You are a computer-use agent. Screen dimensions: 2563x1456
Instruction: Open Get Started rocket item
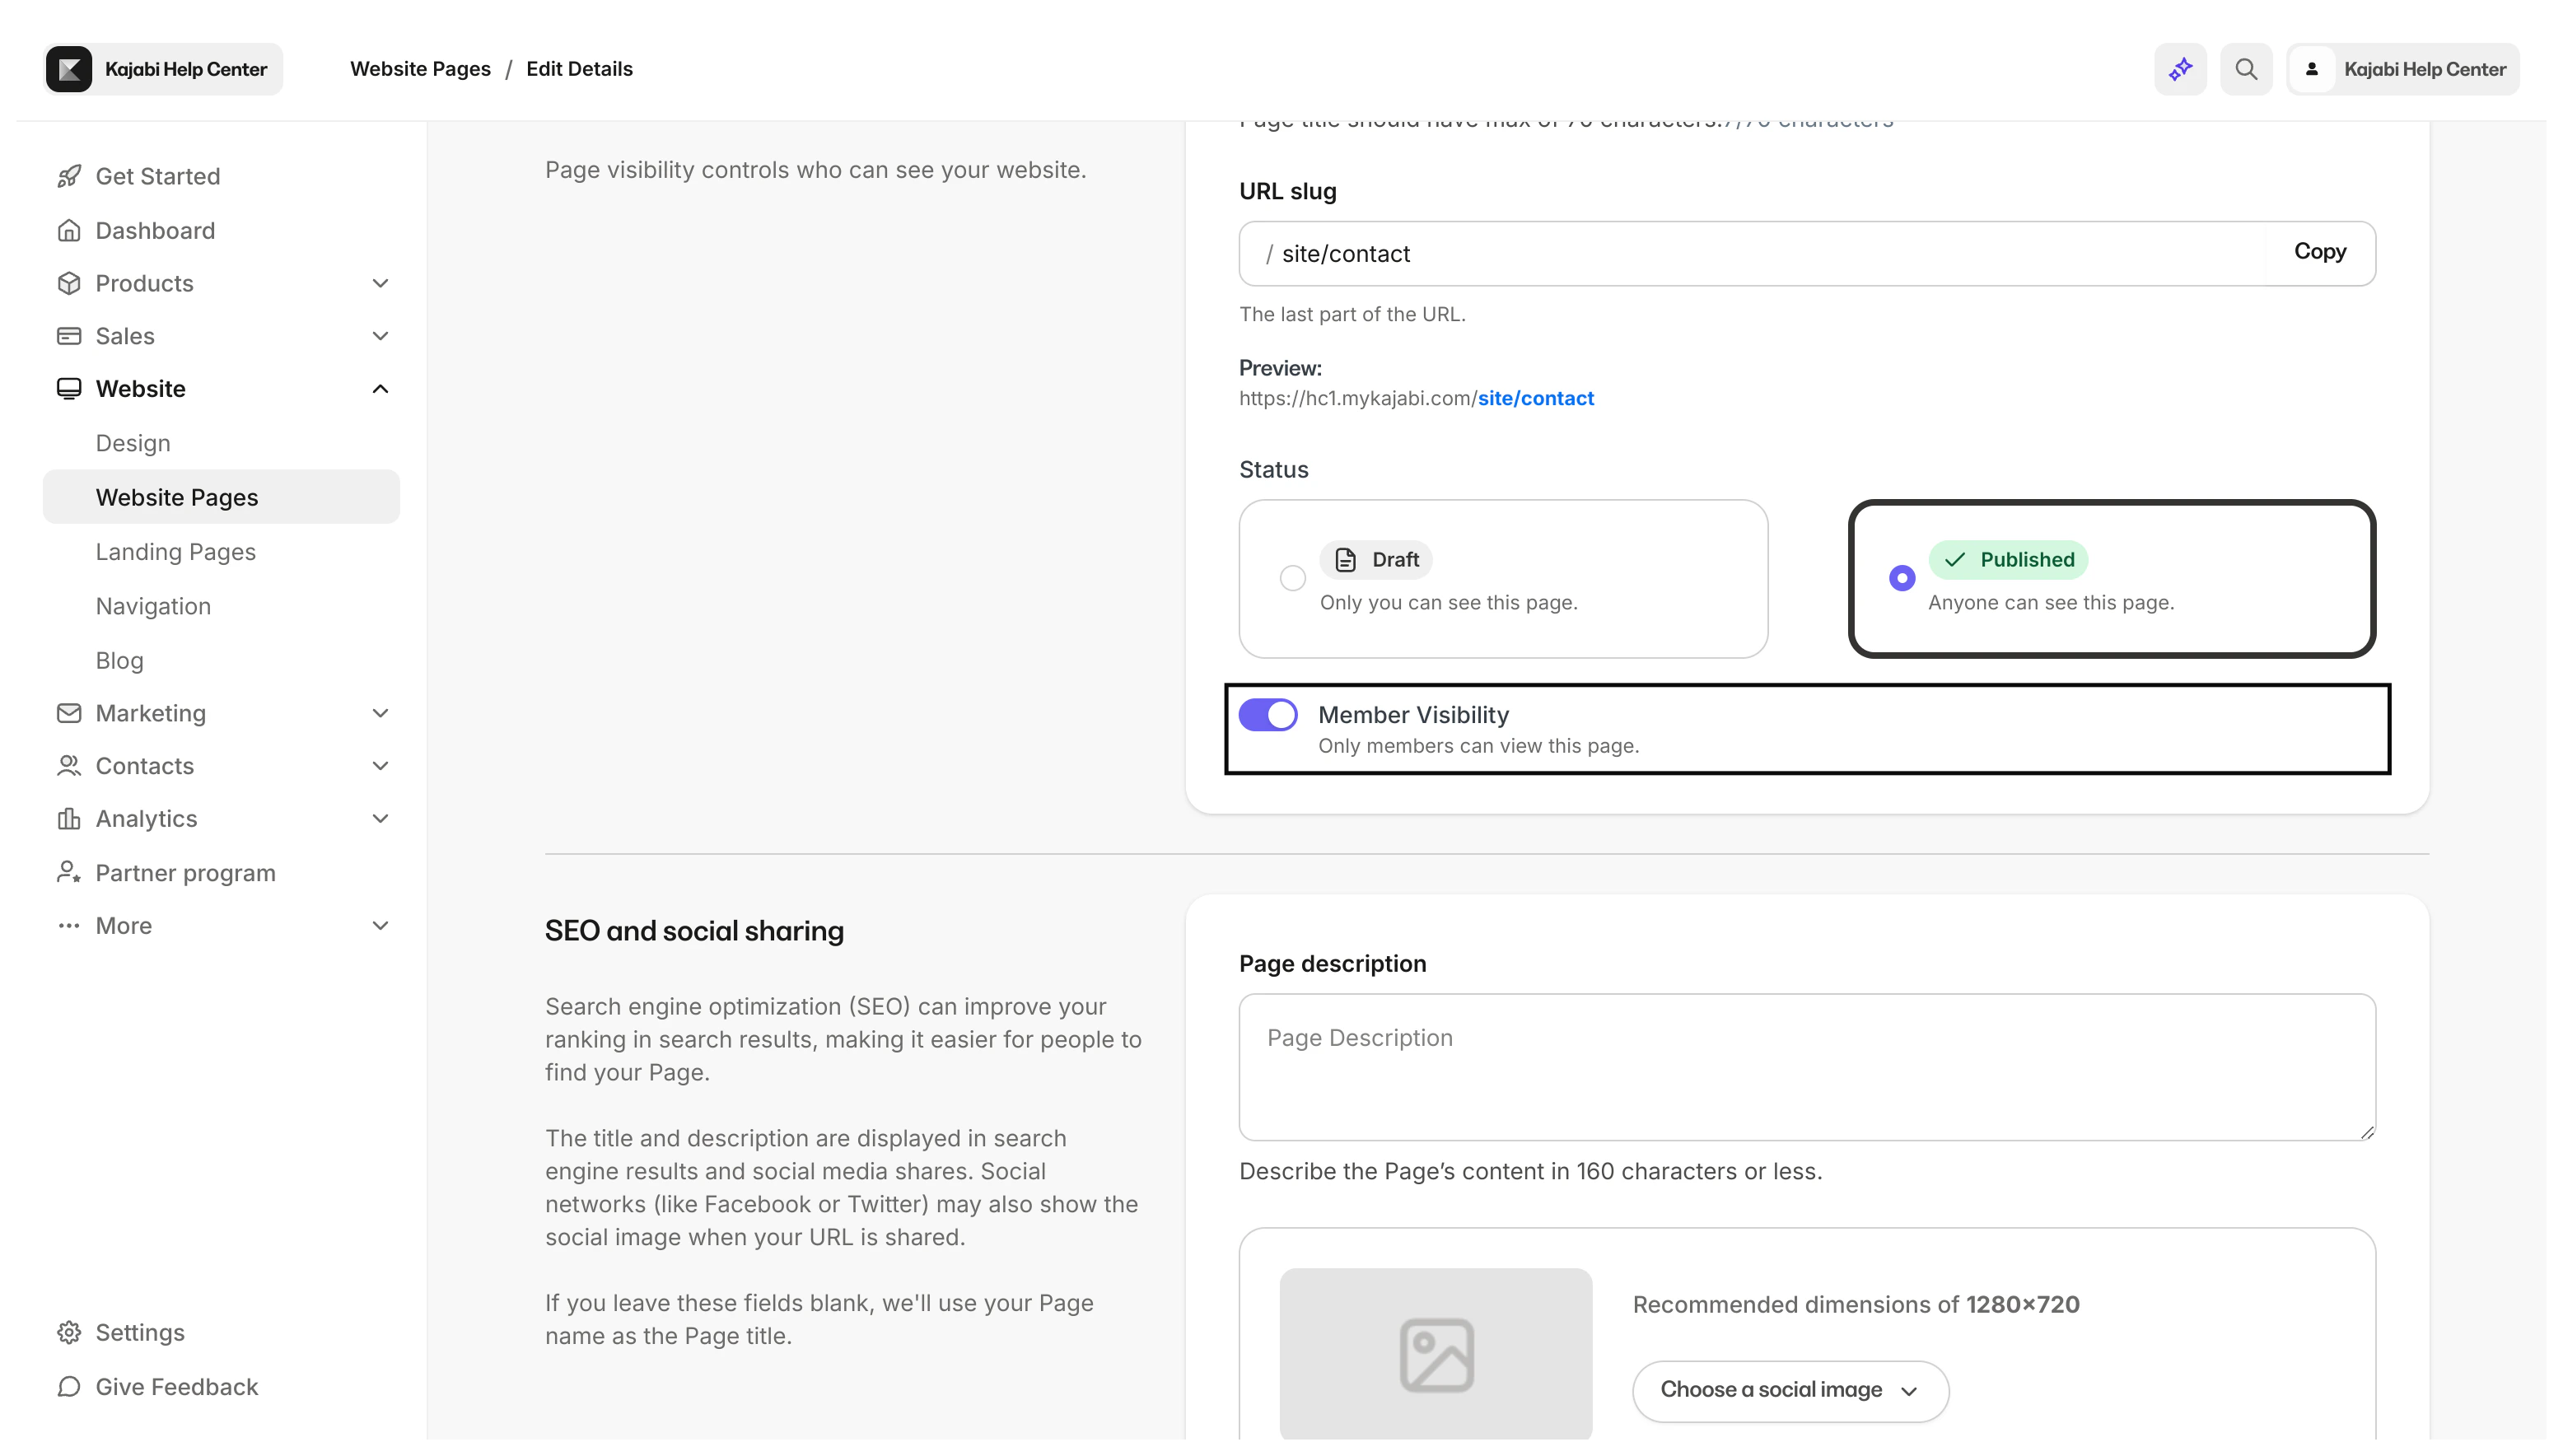tap(157, 176)
